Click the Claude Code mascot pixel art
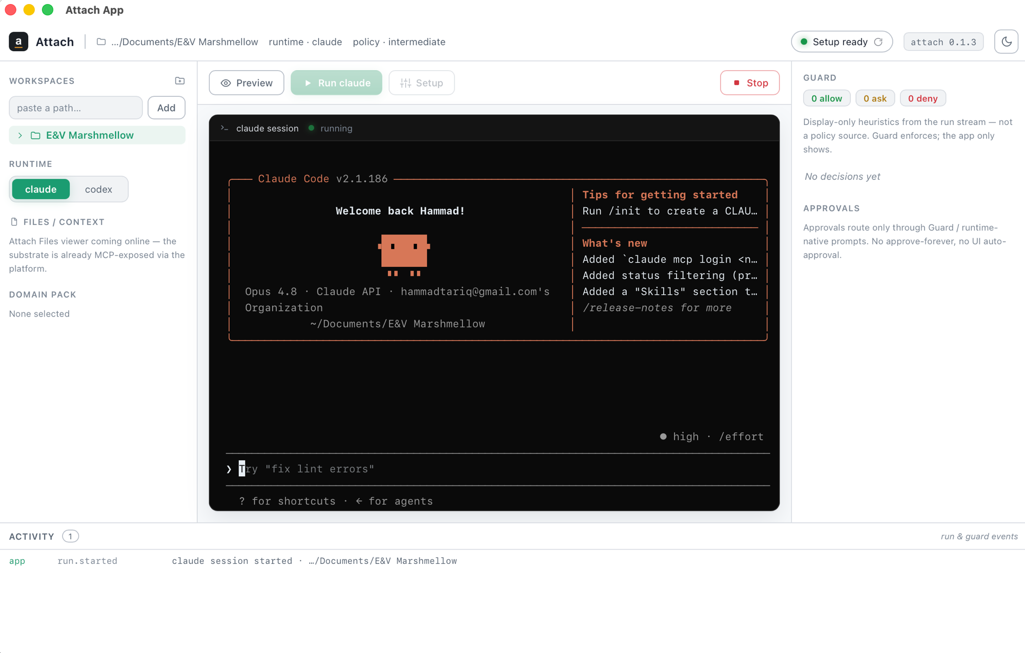This screenshot has width=1025, height=653. point(404,255)
